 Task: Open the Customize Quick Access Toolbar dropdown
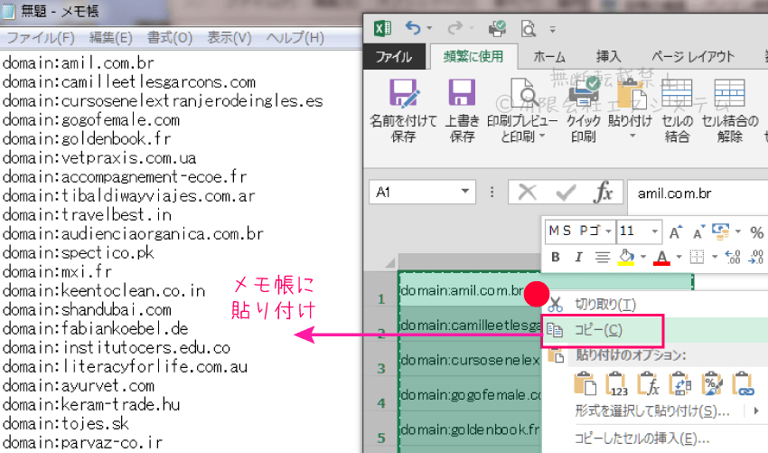[x=552, y=30]
